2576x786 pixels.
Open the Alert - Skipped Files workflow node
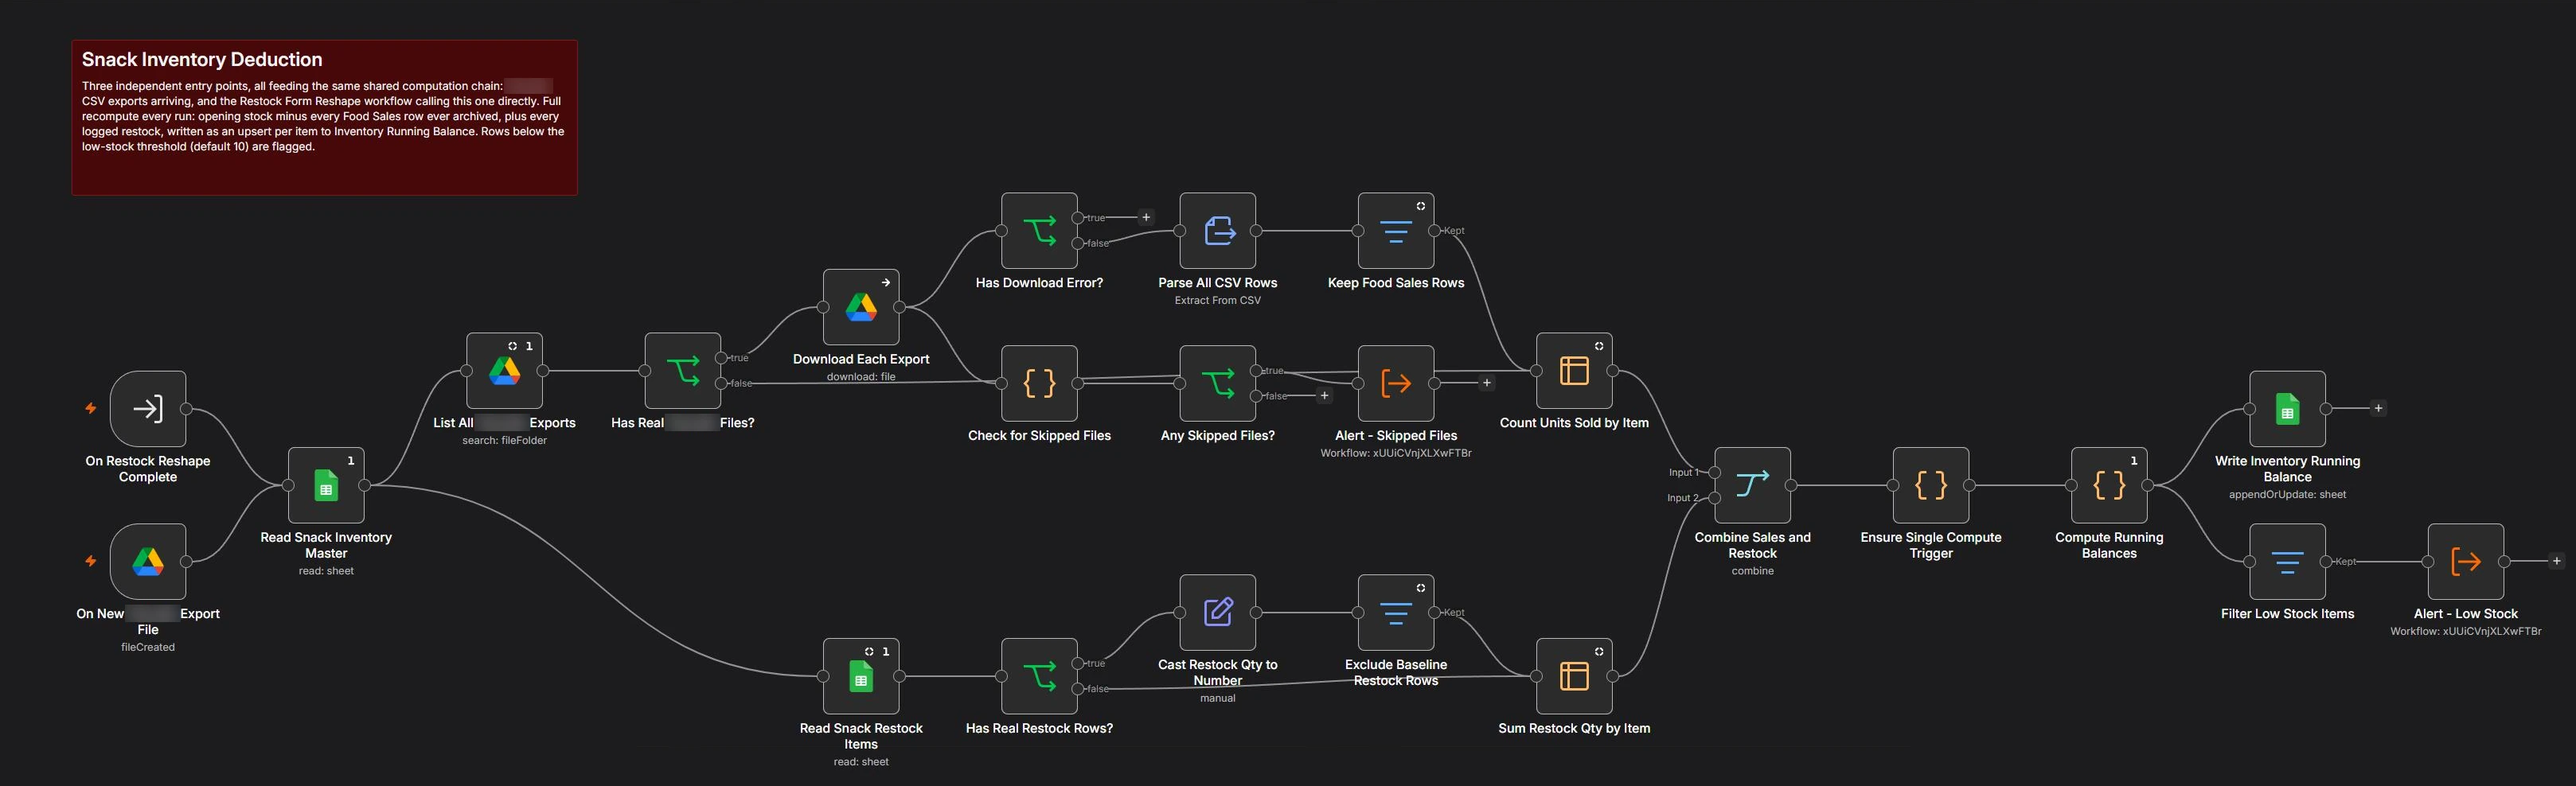pyautogui.click(x=1396, y=383)
